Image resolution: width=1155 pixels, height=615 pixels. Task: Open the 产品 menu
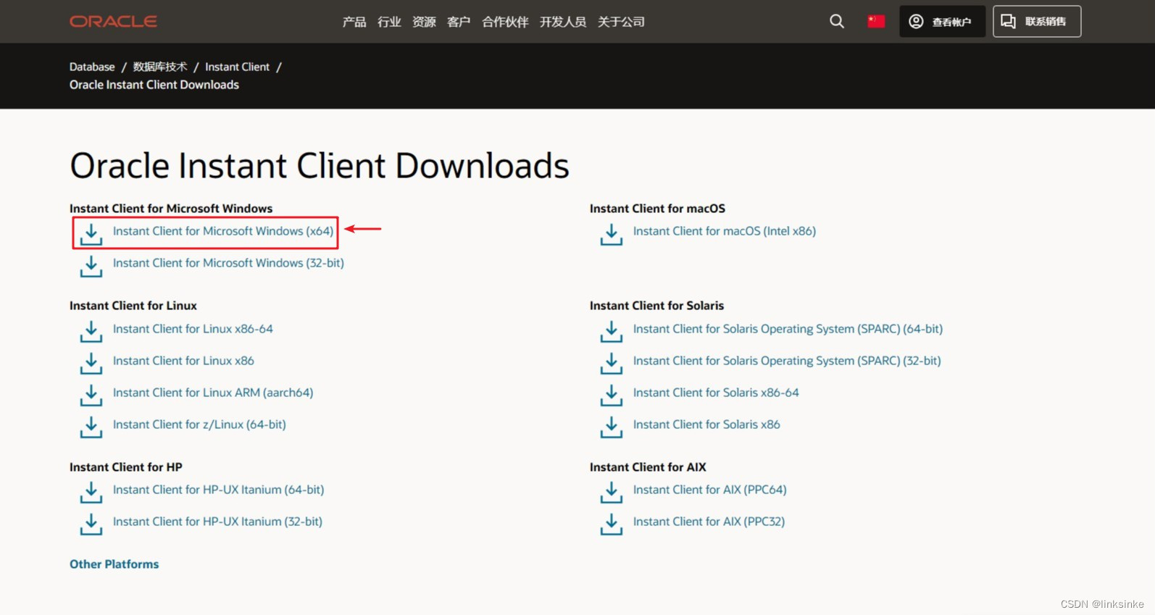coord(354,22)
